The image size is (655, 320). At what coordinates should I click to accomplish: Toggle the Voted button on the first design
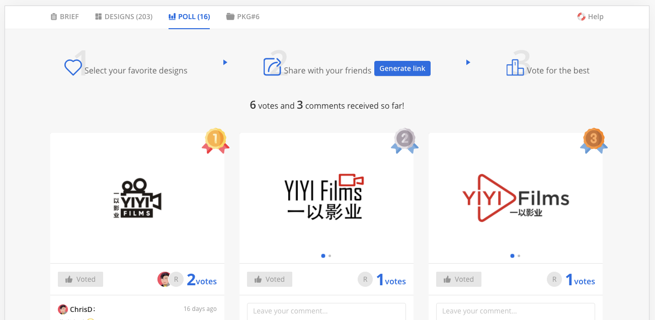(x=80, y=279)
